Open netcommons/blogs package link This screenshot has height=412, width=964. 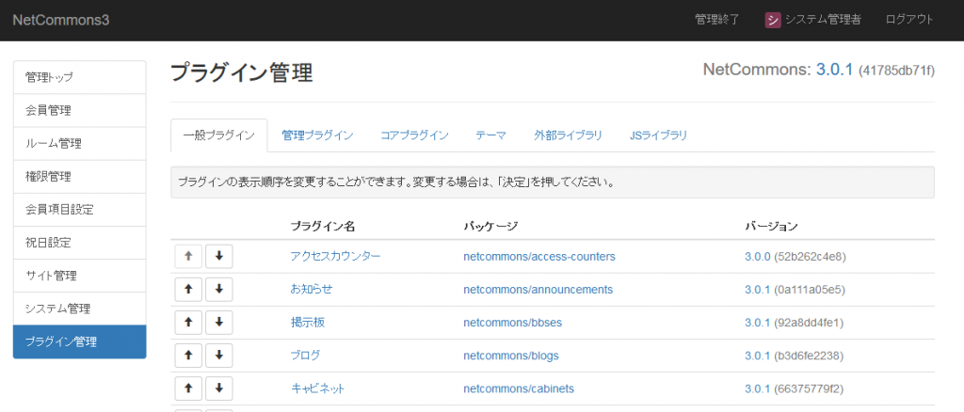pos(511,356)
